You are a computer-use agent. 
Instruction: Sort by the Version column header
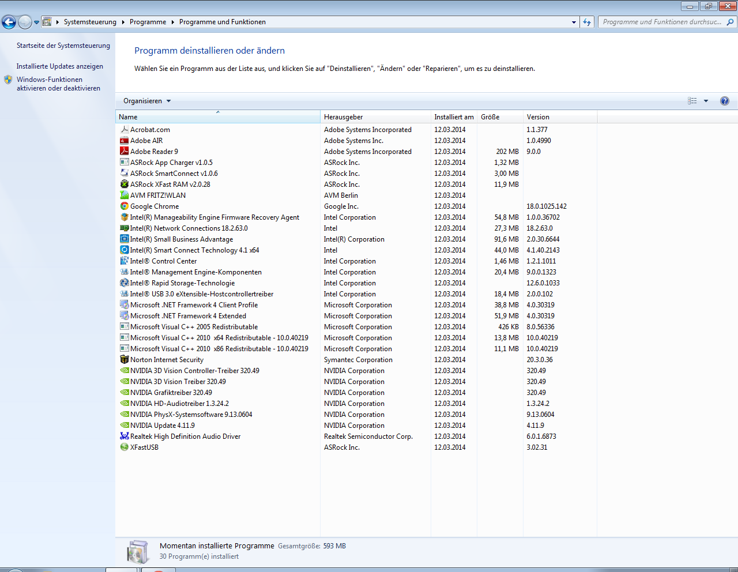tap(560, 116)
